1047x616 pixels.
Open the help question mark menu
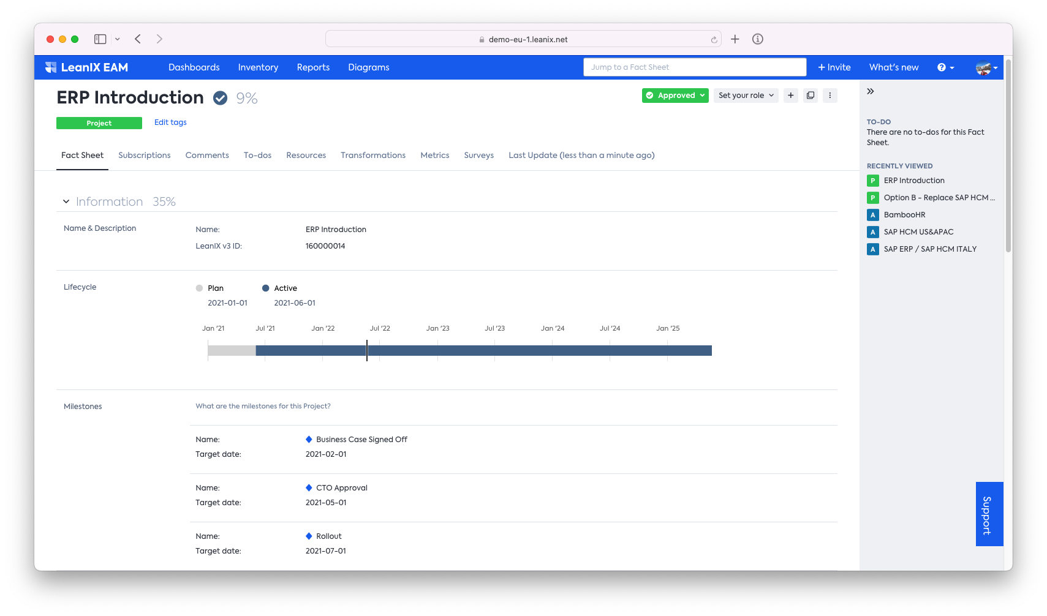[x=945, y=67]
